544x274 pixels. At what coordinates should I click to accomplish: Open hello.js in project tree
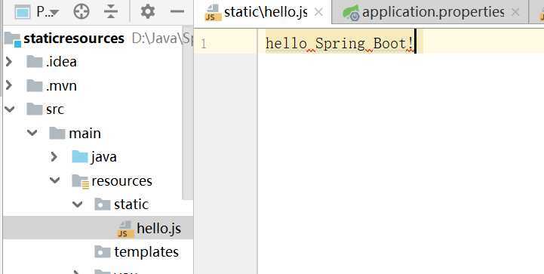(x=98, y=228)
